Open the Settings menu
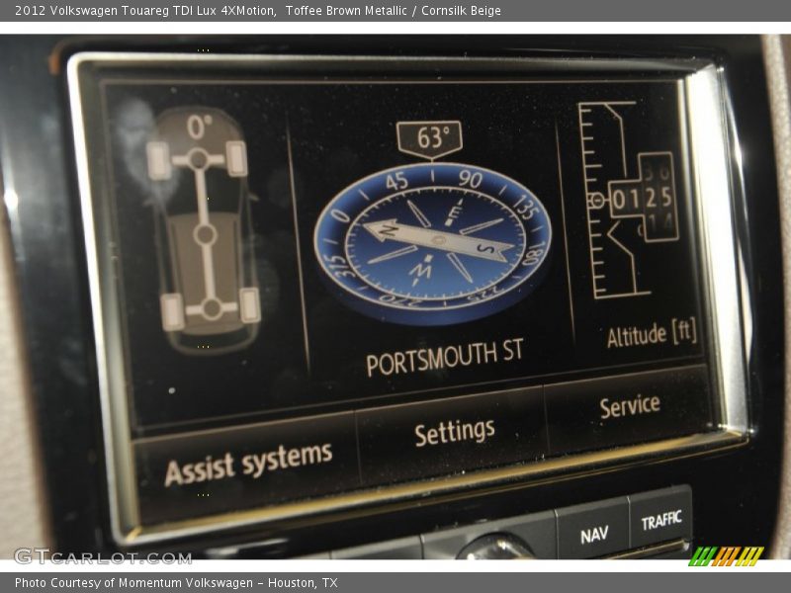The width and height of the screenshot is (791, 593). (x=454, y=432)
